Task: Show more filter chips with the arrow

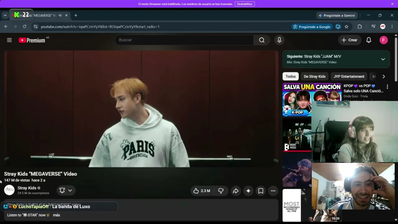Action: coord(384,77)
